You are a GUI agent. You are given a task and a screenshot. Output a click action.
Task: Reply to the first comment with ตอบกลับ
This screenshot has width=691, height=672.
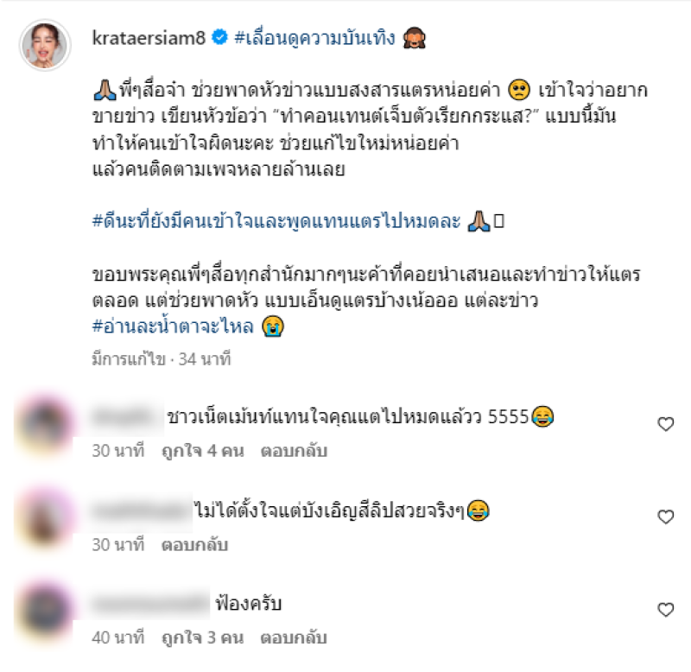[x=294, y=451]
